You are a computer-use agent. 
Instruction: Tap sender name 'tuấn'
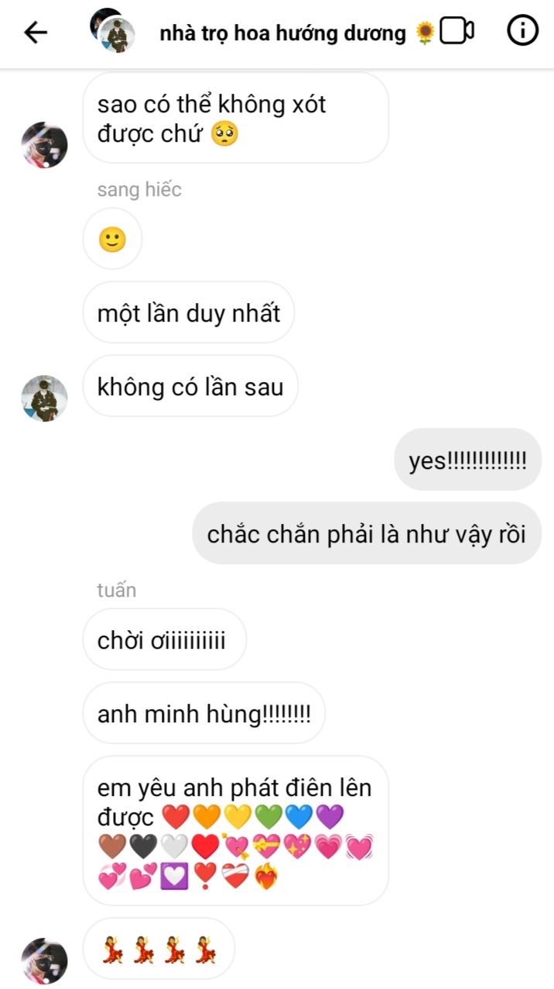tap(117, 590)
